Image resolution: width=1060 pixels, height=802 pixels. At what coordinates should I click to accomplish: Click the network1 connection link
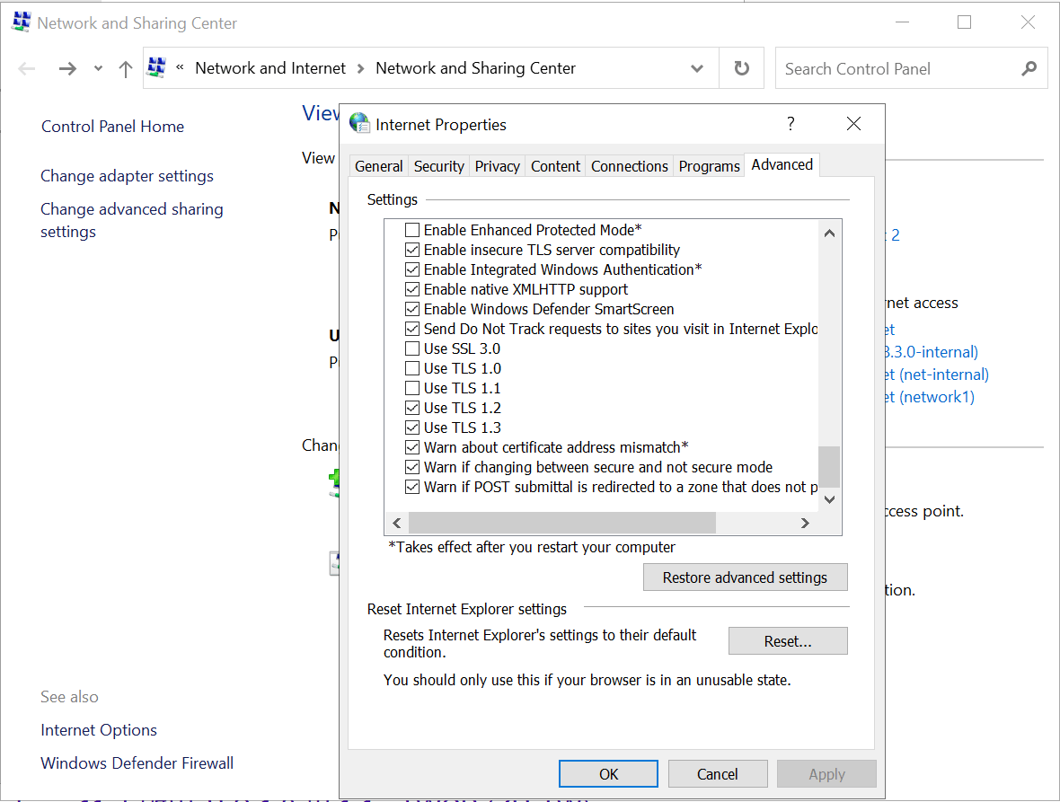[931, 397]
